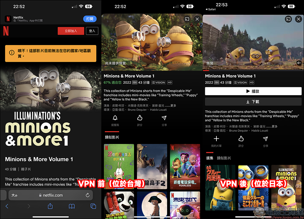
Task: Tap the 登入 sign-in button
Action: (x=92, y=31)
